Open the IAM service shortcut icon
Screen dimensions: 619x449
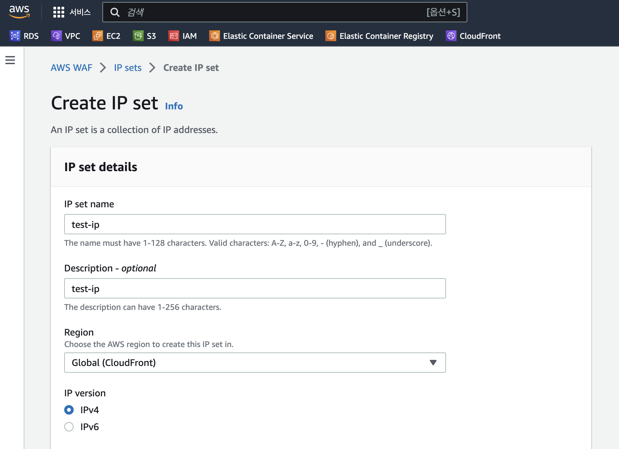(174, 36)
